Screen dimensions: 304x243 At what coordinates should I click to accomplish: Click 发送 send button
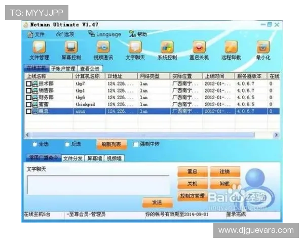(157, 202)
